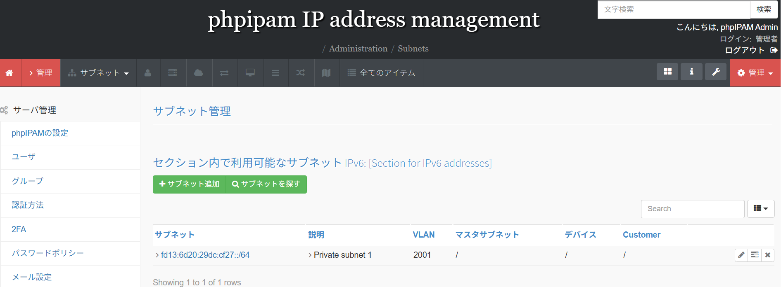Viewport: 781px width, 287px height.
Task: Click the red 管理 breadcrumb tab
Action: coord(41,73)
